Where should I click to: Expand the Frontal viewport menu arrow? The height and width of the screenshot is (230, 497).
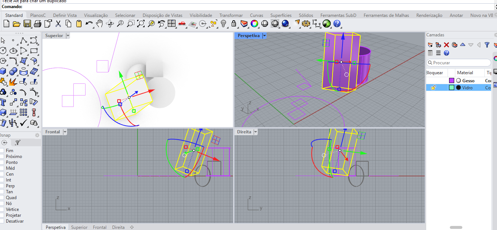(65, 132)
